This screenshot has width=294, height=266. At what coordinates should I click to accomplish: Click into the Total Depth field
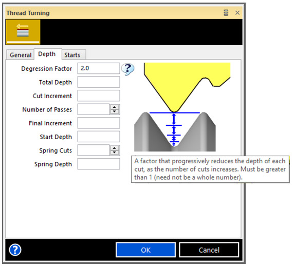(x=99, y=82)
